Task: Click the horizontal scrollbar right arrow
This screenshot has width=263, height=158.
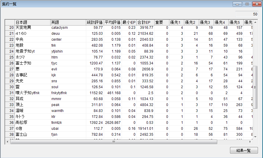Action: (250, 142)
